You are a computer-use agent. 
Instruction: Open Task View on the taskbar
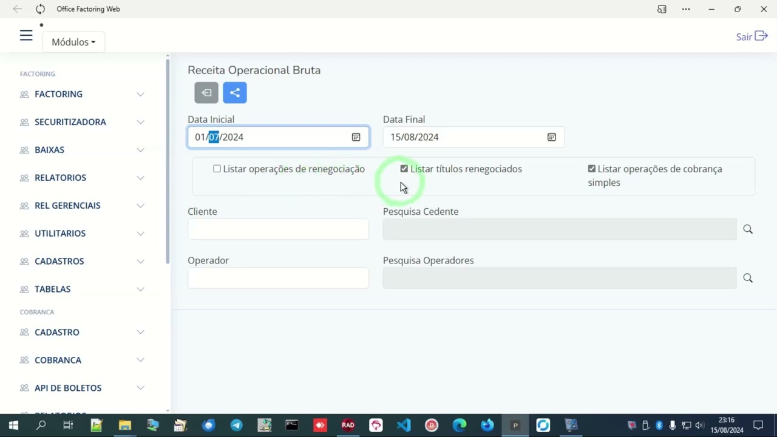(68, 425)
